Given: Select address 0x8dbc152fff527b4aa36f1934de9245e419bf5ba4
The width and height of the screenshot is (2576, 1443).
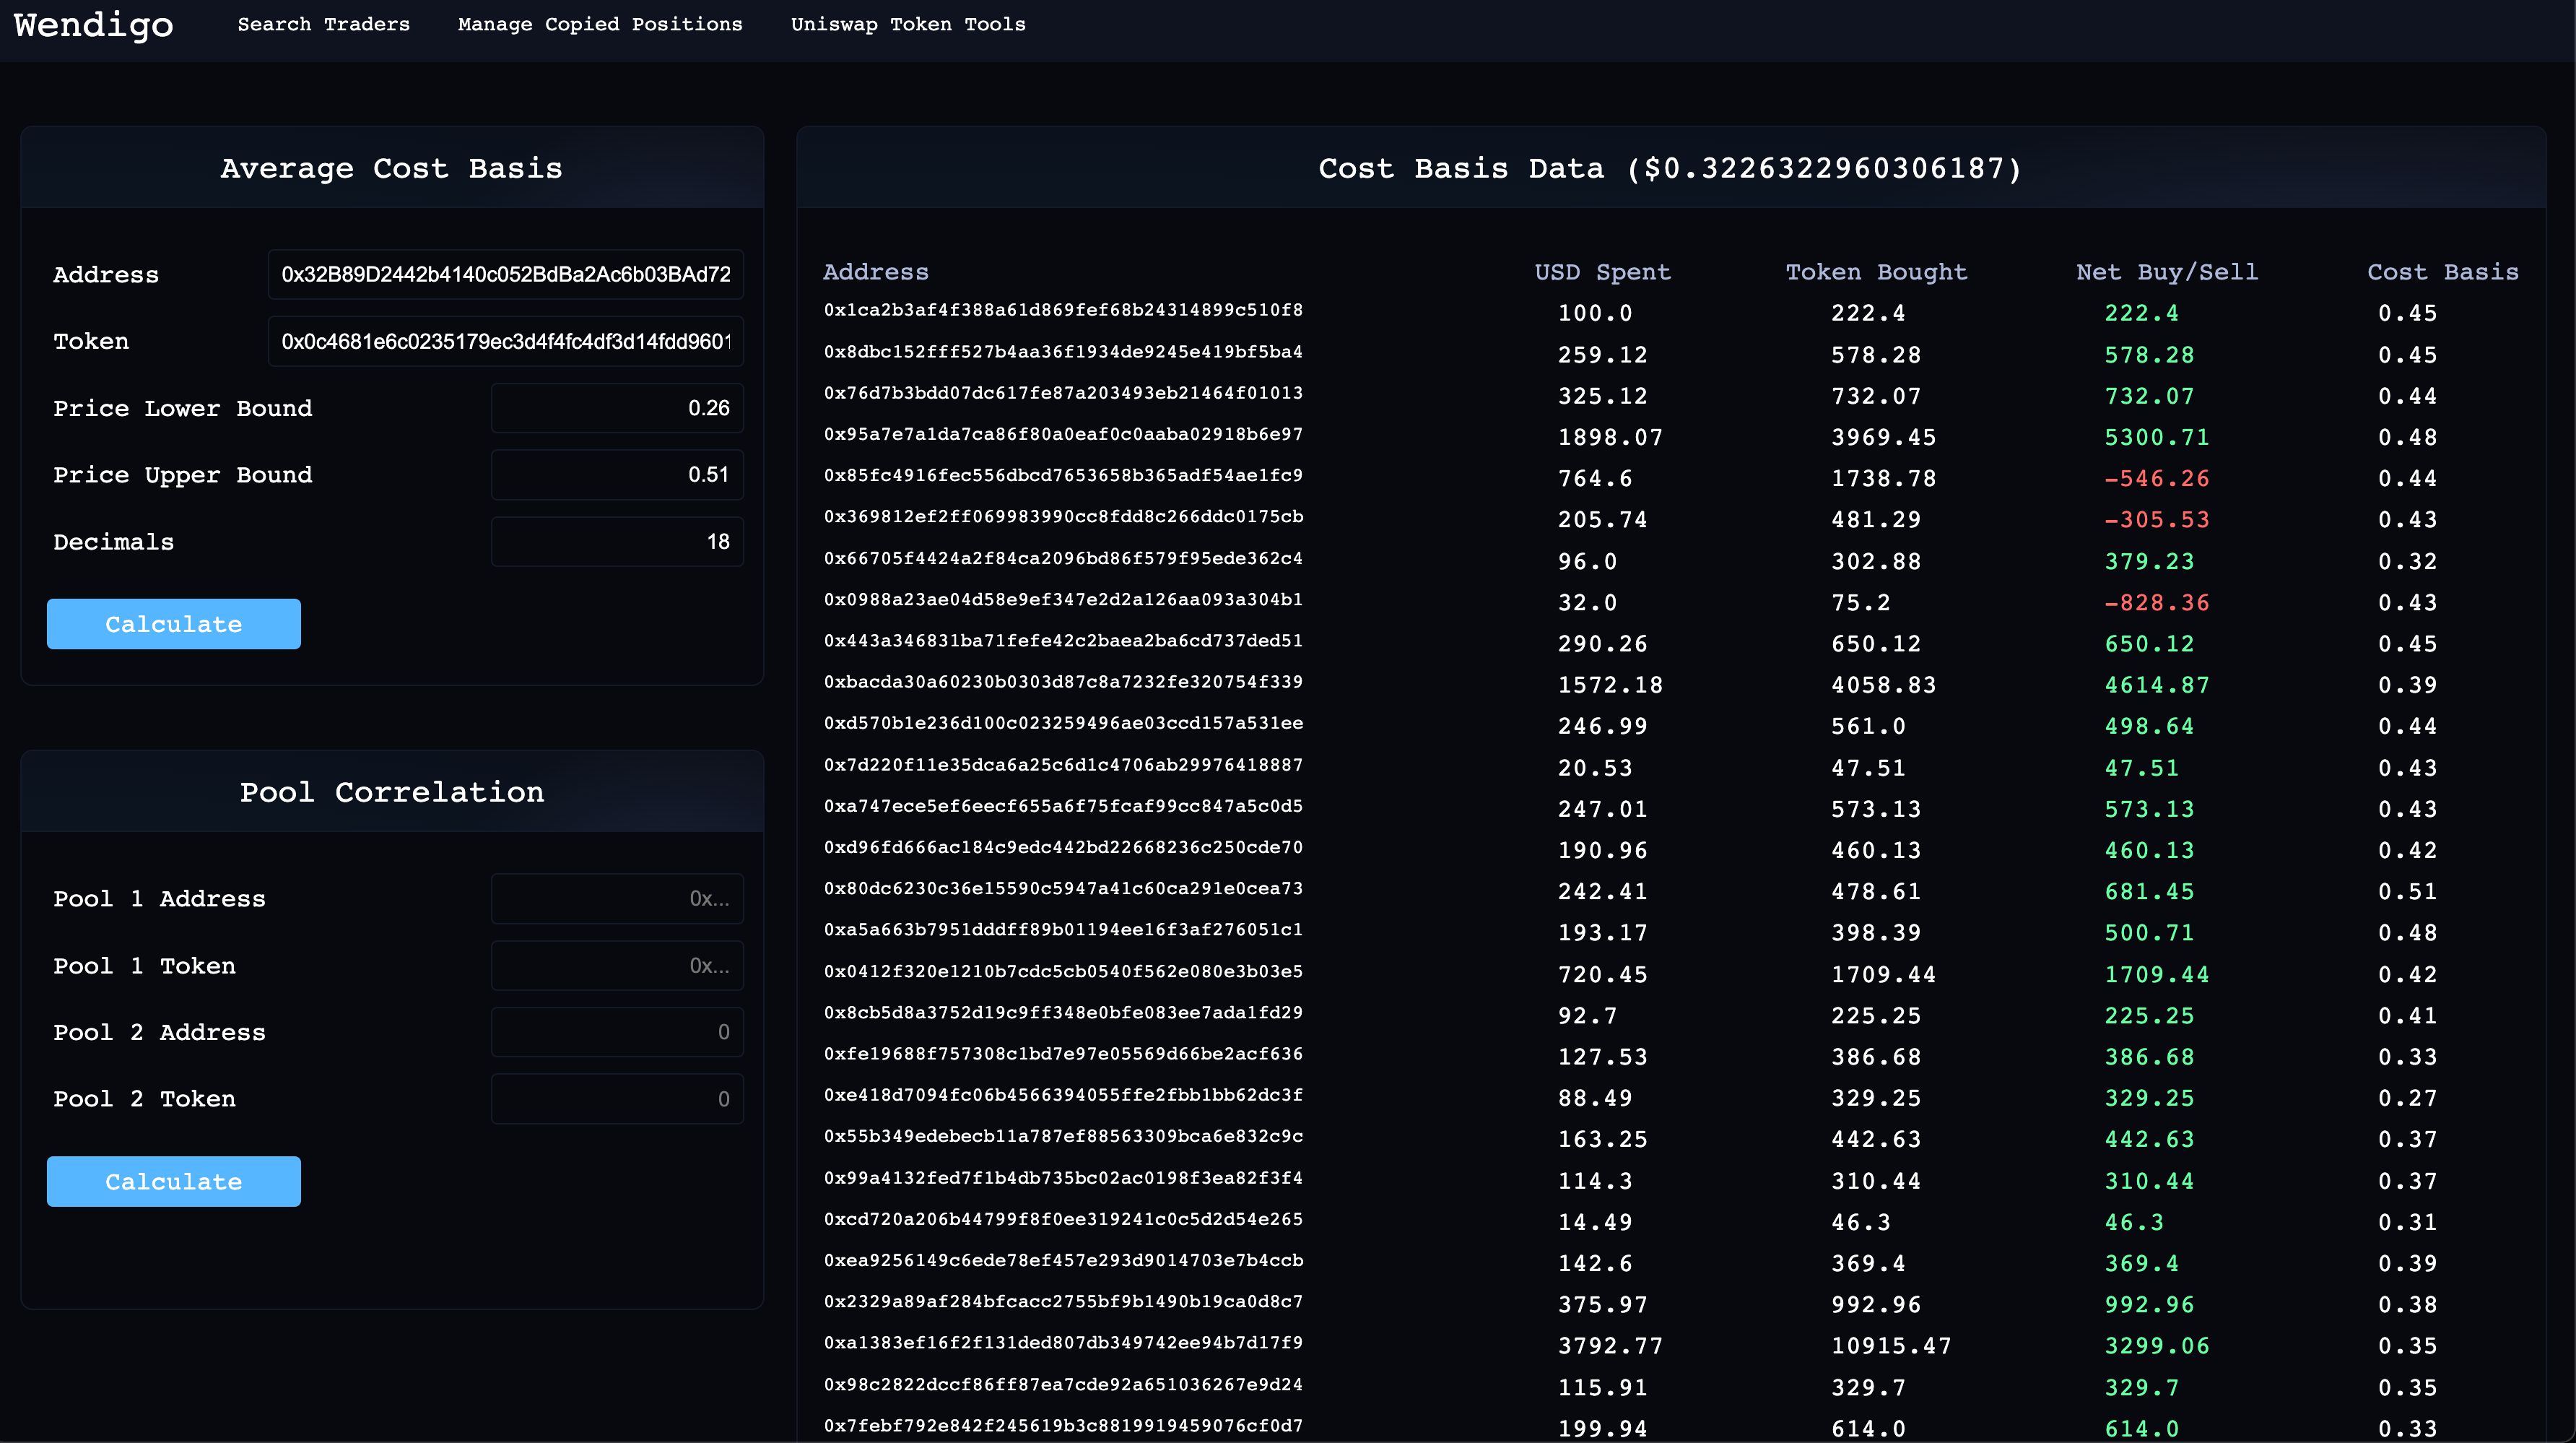Looking at the screenshot, I should click(1063, 352).
